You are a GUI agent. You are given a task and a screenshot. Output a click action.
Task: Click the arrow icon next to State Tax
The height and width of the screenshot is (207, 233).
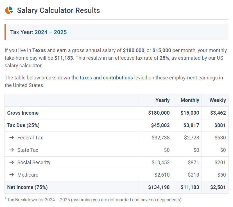pyautogui.click(x=12, y=150)
